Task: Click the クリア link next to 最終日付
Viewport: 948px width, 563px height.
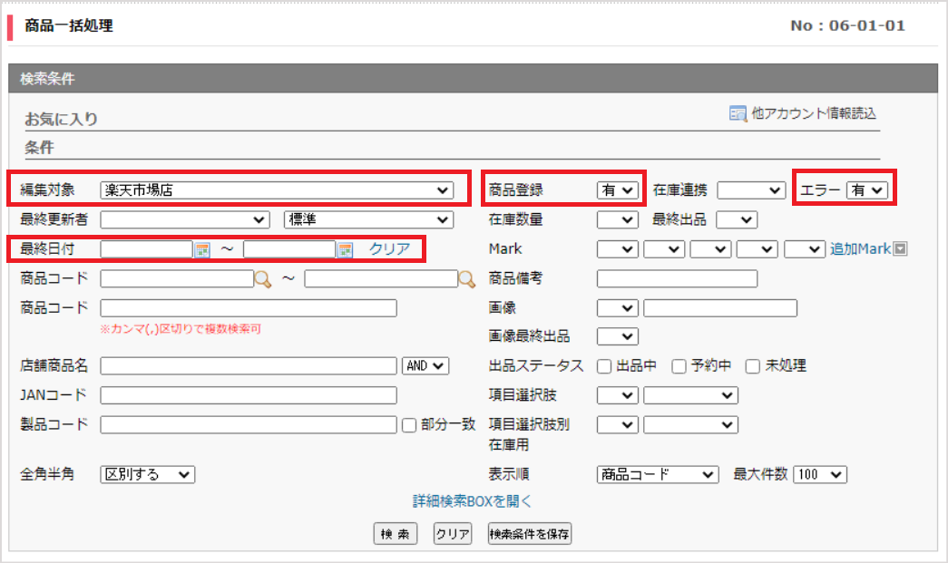Action: [x=390, y=249]
